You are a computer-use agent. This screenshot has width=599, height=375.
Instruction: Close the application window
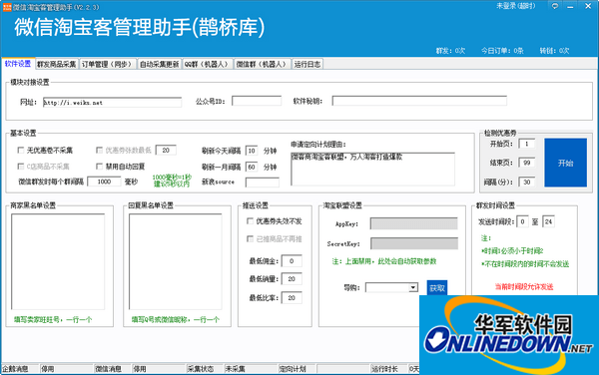[x=588, y=6]
